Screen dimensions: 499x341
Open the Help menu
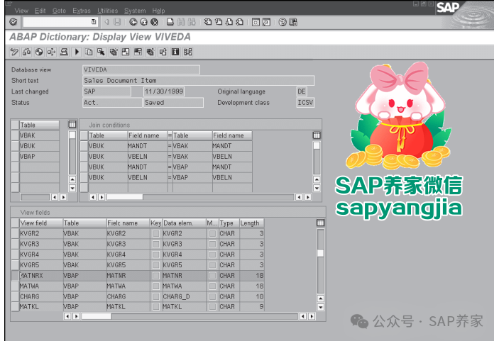coord(158,11)
